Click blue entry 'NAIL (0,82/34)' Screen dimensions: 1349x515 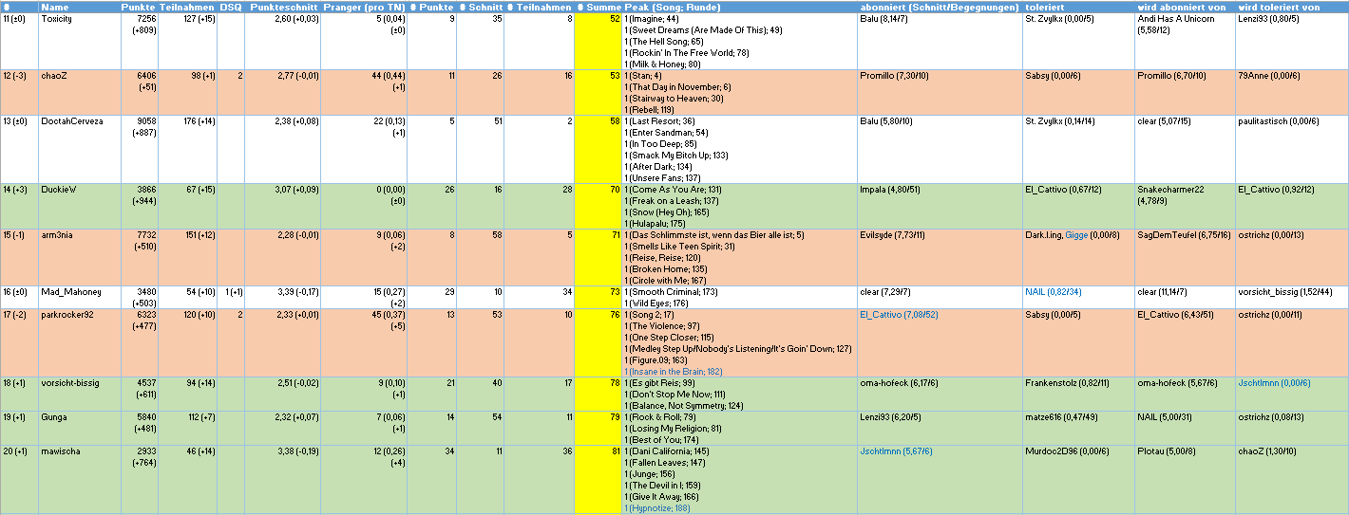pyautogui.click(x=1053, y=292)
